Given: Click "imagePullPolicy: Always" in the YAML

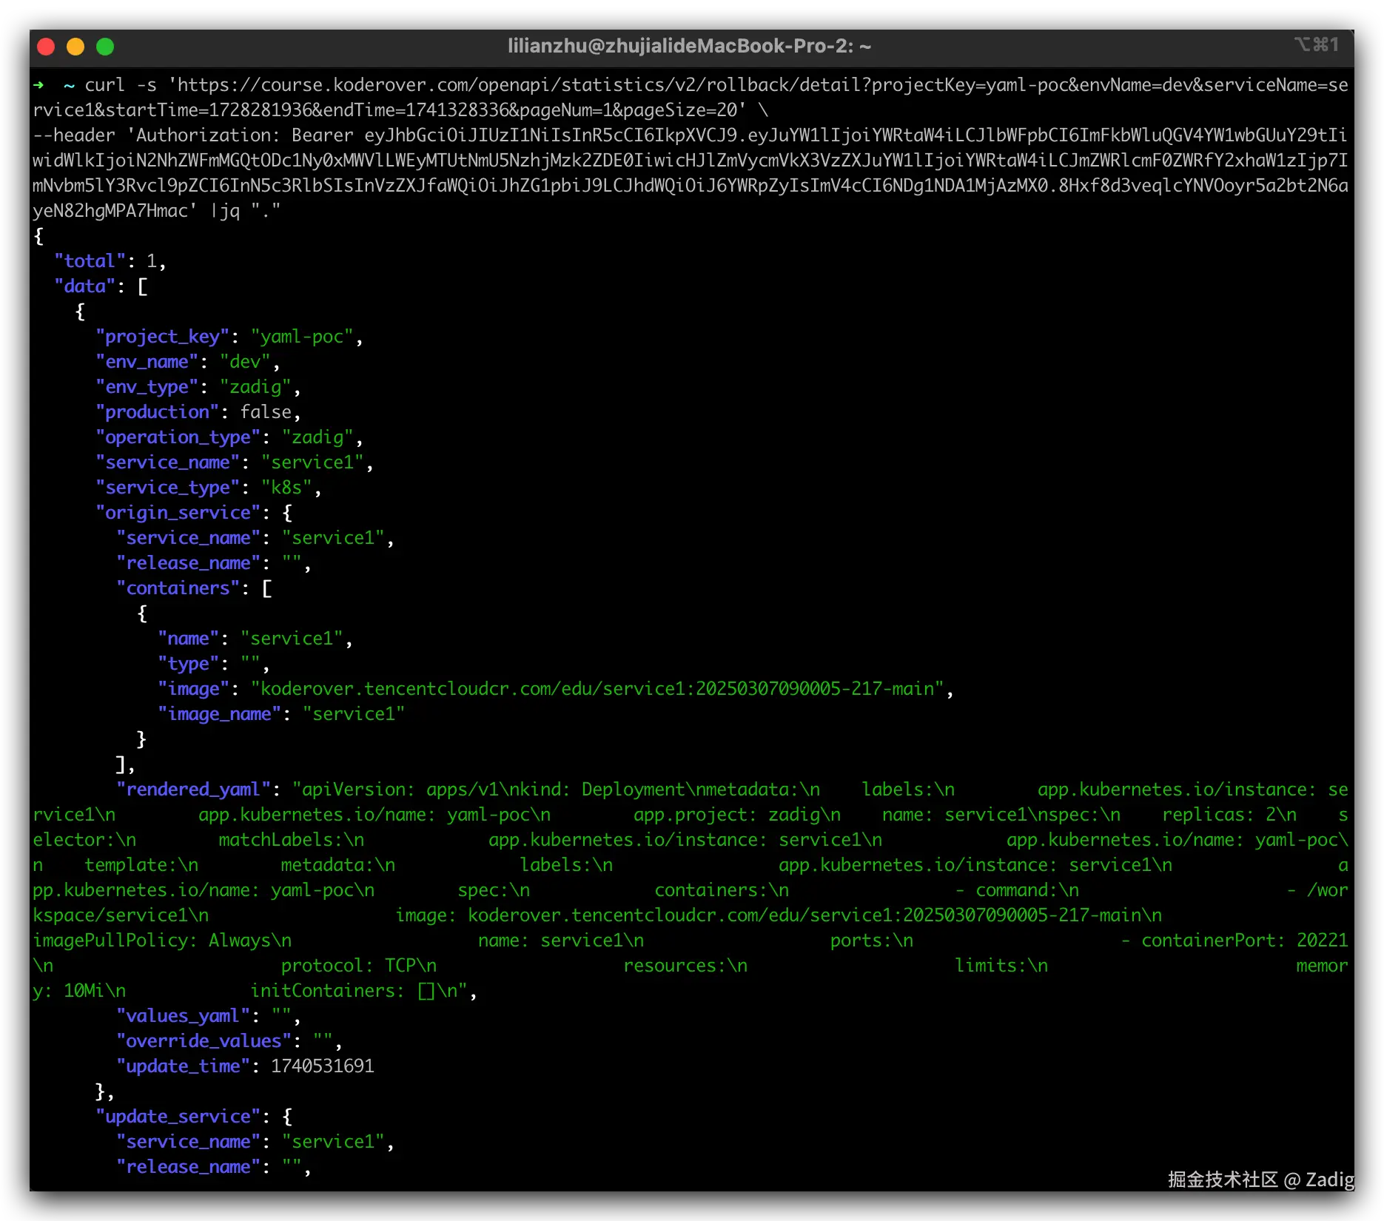Looking at the screenshot, I should [152, 941].
